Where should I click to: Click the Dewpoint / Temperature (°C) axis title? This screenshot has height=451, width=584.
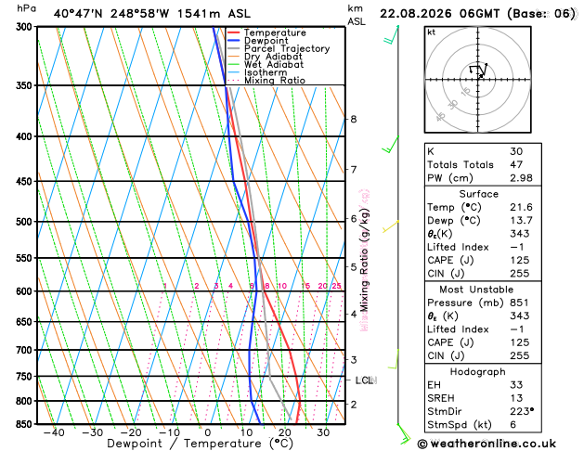click(200, 444)
